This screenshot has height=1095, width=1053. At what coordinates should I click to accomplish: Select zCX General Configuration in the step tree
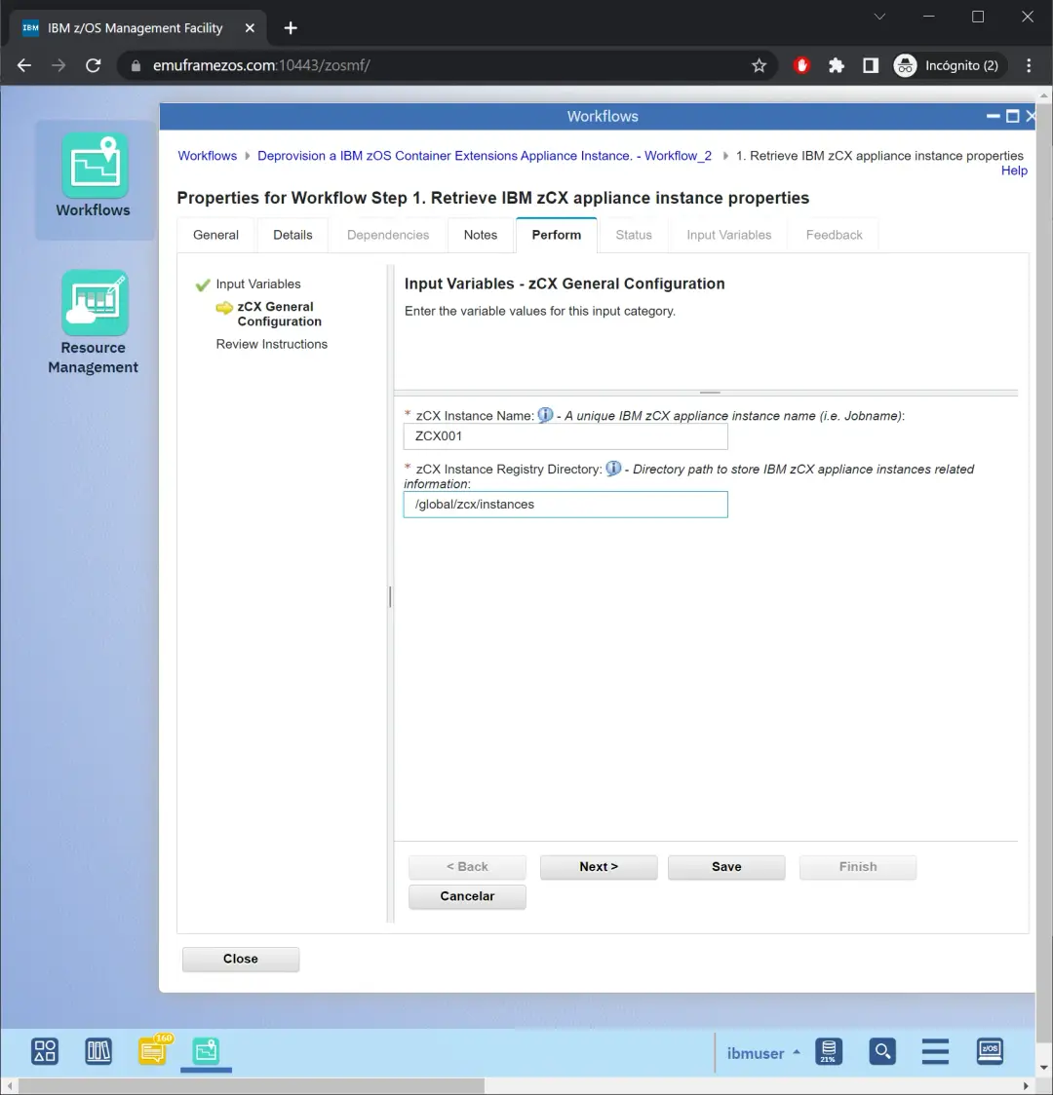pyautogui.click(x=279, y=314)
